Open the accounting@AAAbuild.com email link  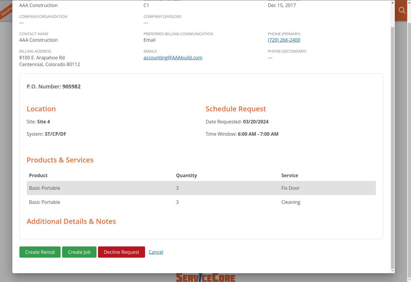[173, 58]
